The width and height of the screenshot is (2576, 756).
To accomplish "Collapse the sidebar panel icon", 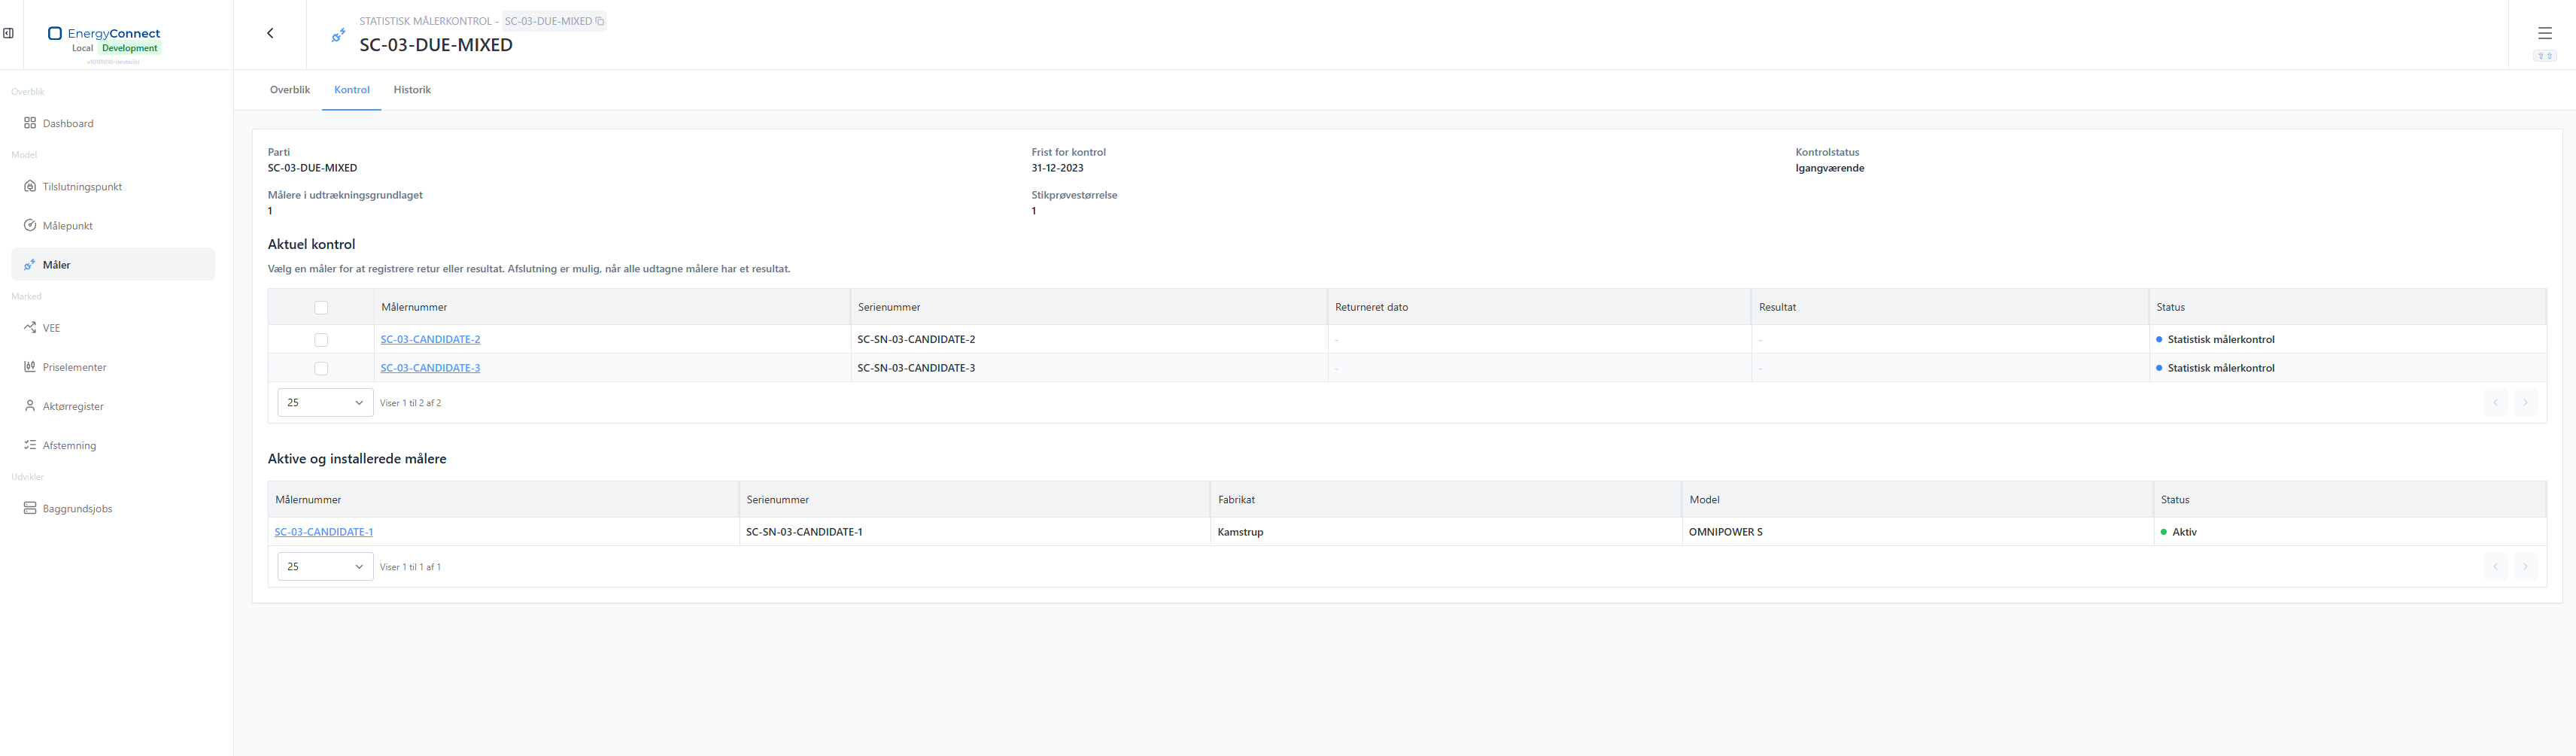I will click(8, 33).
